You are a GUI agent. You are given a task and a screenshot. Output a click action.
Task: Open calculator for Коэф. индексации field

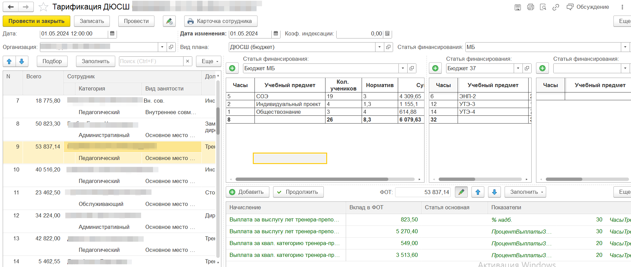coord(387,34)
